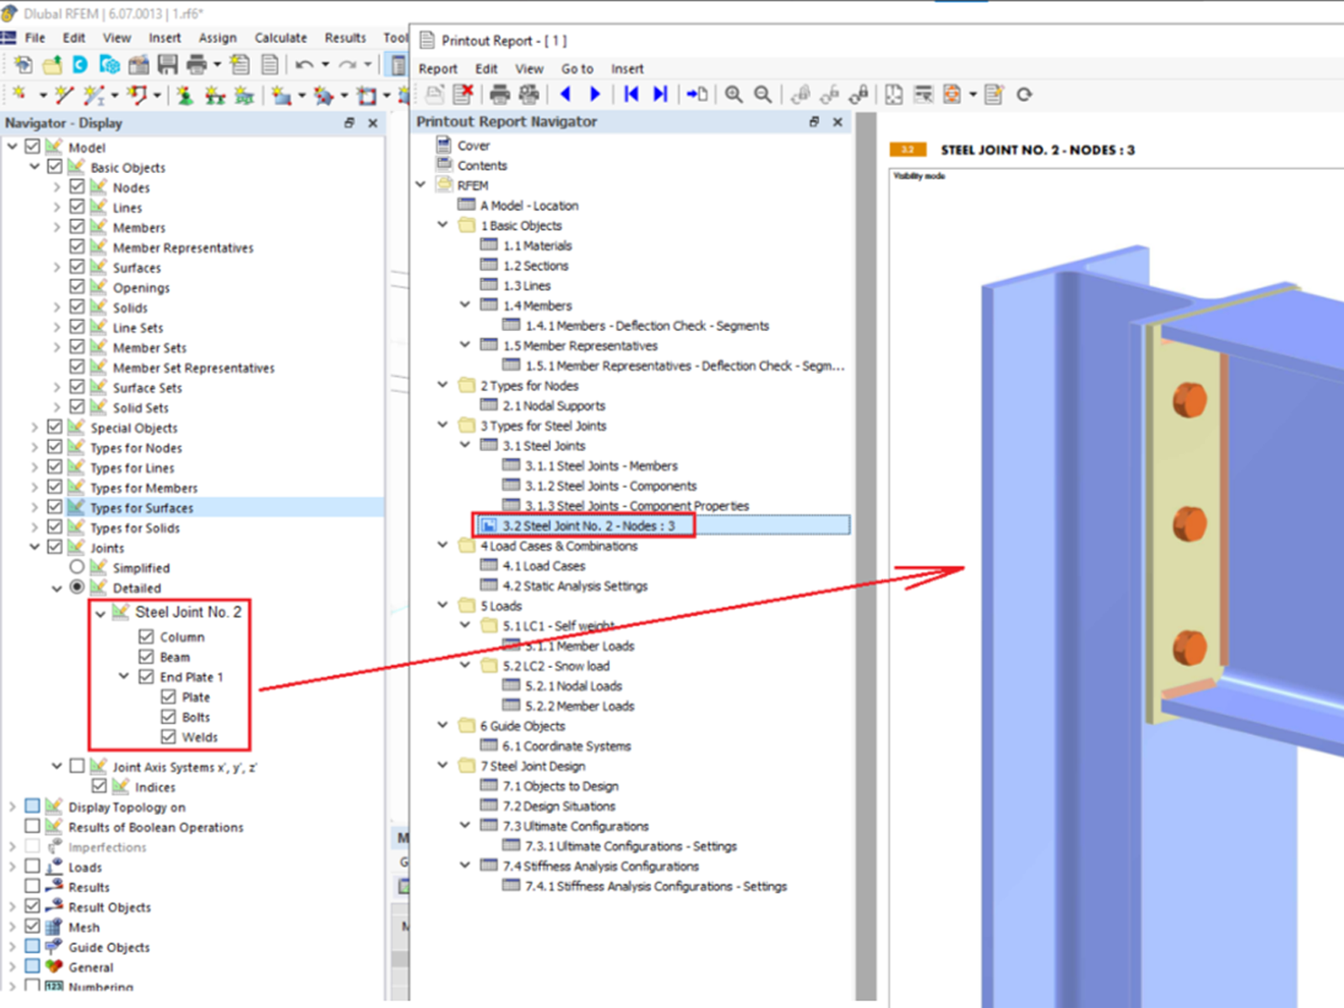Toggle the Welds checkbox
This screenshot has height=1008, width=1344.
[168, 737]
